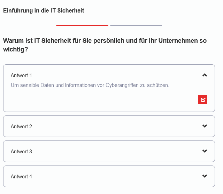Click the word "Cyberangriffen" in Antwort 1
Screen dimensions: 223x194
pyautogui.click(x=122, y=85)
